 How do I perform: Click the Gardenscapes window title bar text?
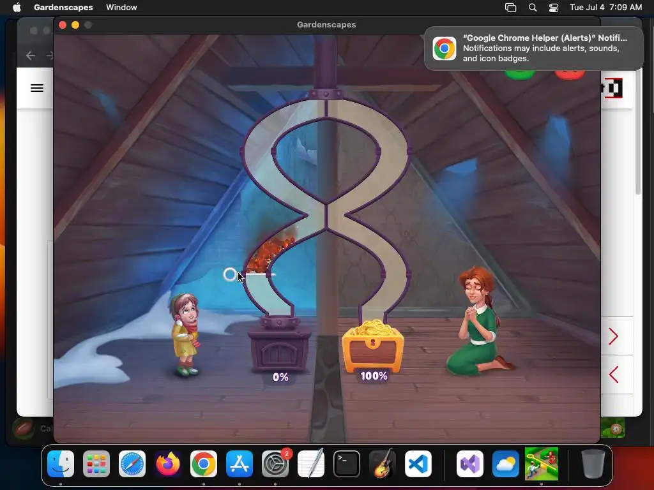click(326, 25)
